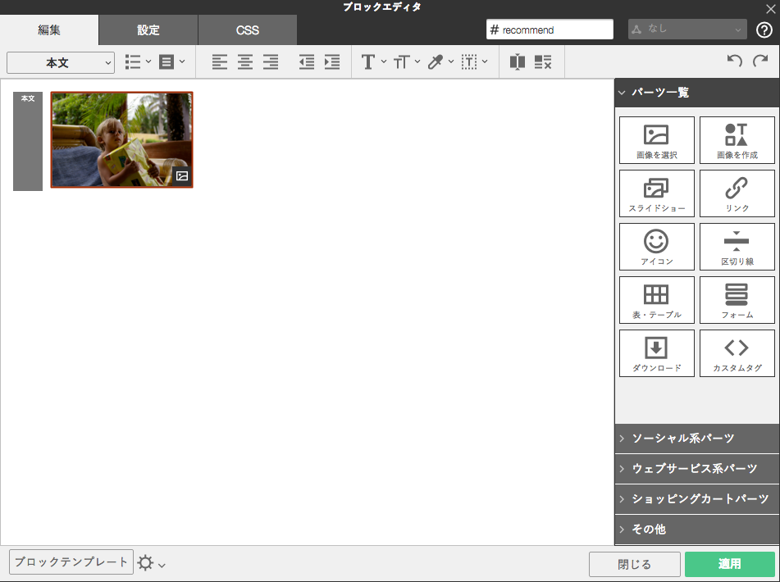
Task: Expand the その他 section
Action: [697, 530]
